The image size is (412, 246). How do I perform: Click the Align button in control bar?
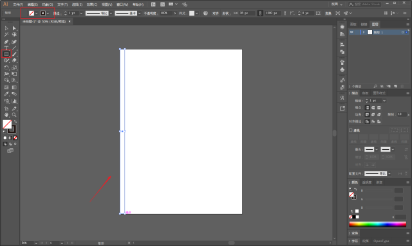(216, 13)
